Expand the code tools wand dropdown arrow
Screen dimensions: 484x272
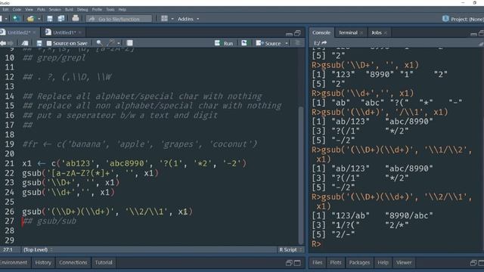coord(119,44)
